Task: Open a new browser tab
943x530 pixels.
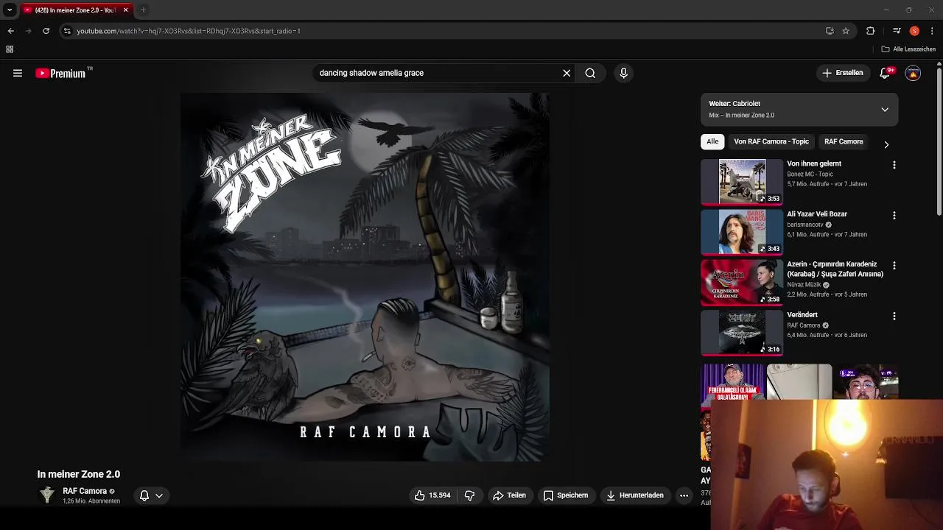Action: click(143, 10)
